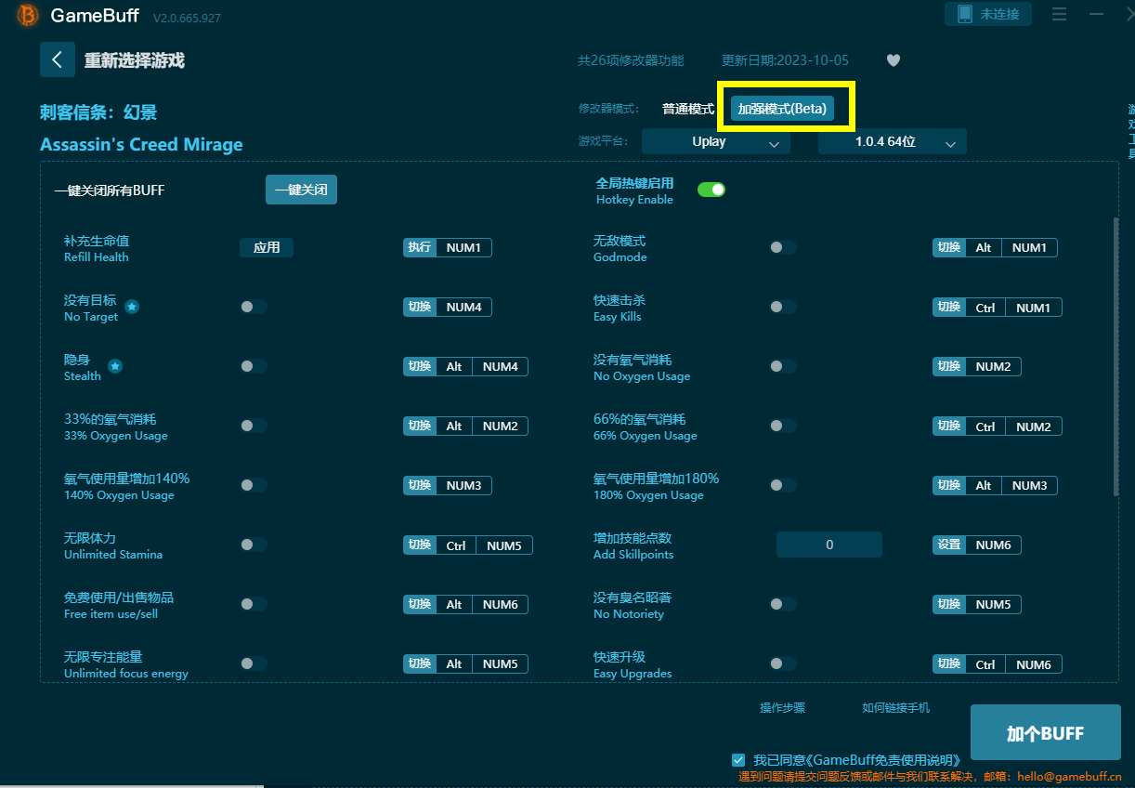This screenshot has height=788, width=1135.
Task: Toggle the global Hotkey Enable switch
Action: pyautogui.click(x=711, y=190)
